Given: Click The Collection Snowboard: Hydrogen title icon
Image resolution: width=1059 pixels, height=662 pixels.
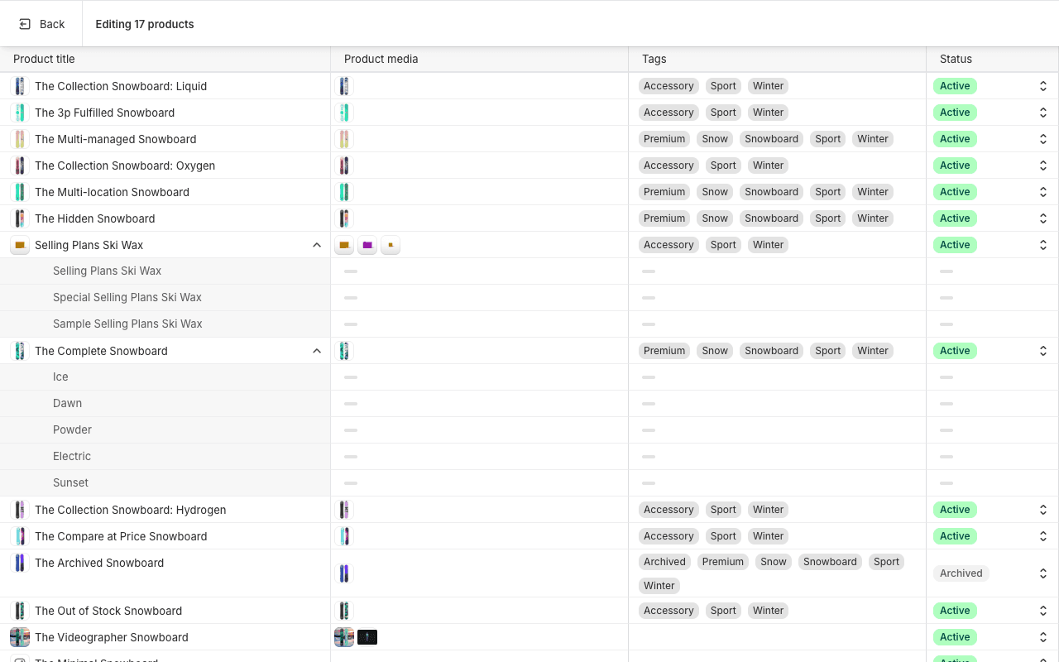Looking at the screenshot, I should point(20,510).
